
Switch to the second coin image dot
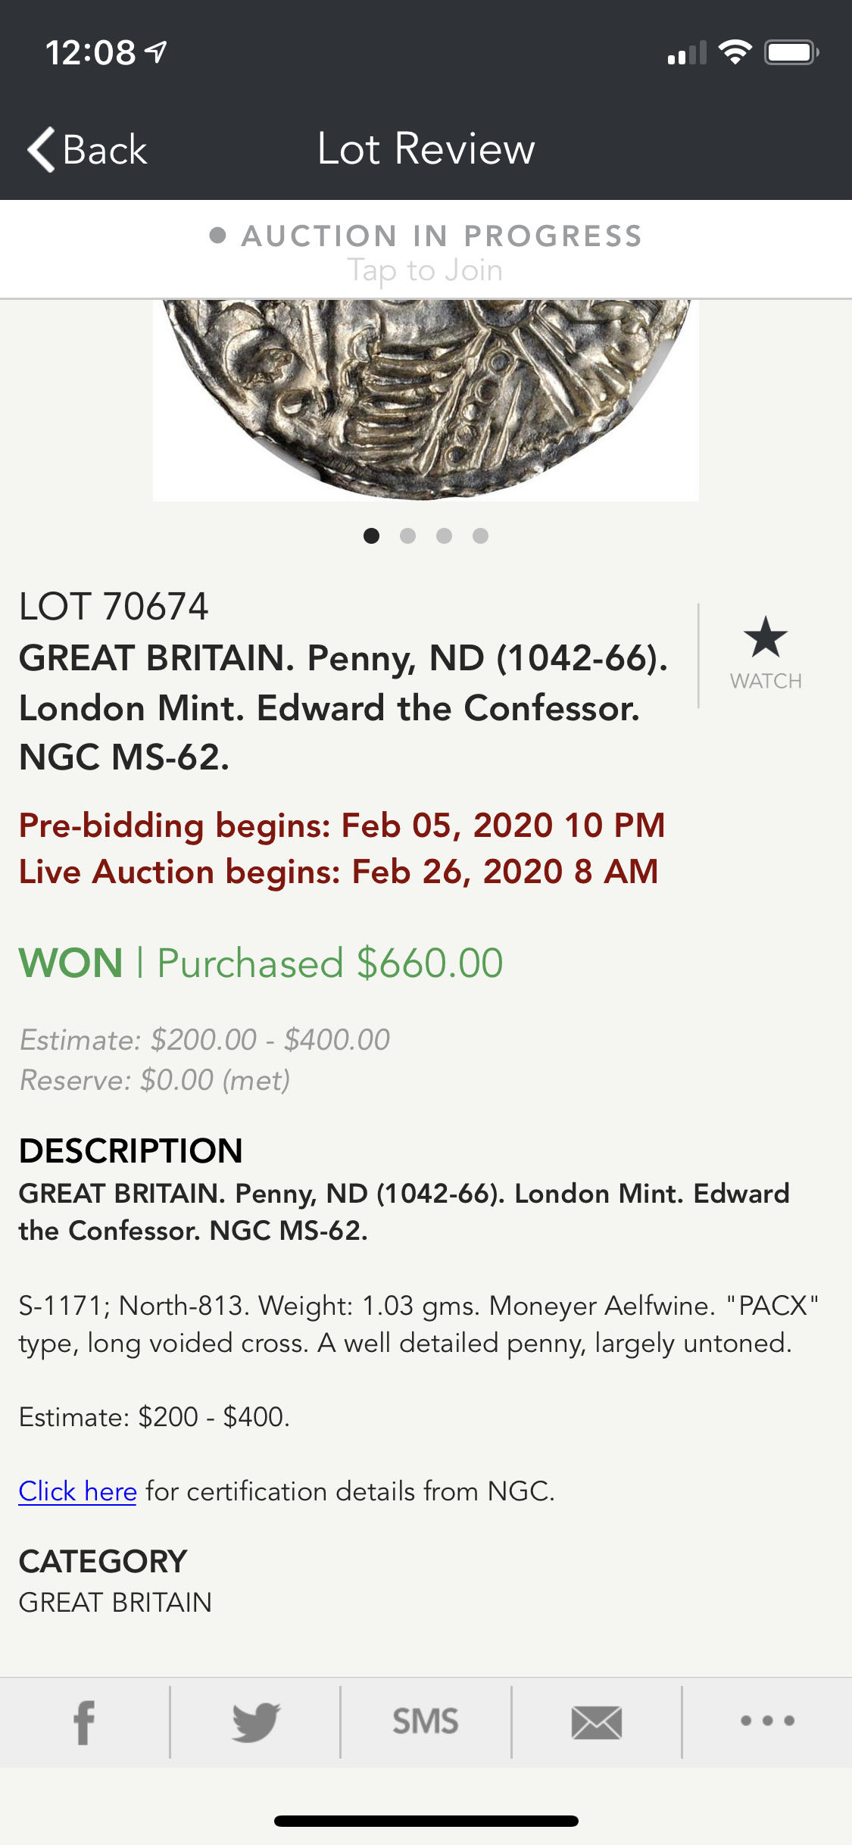[407, 536]
